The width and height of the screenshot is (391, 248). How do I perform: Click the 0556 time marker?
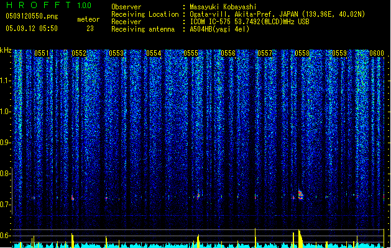point(228,53)
